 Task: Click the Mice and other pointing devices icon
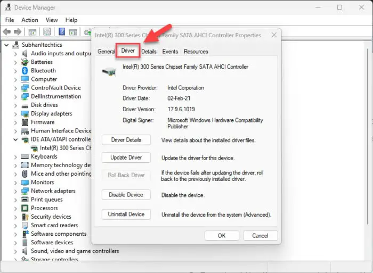point(25,173)
